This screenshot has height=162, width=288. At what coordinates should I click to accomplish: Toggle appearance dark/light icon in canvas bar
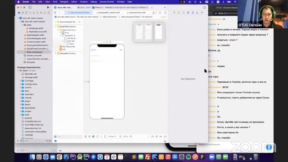[94, 136]
